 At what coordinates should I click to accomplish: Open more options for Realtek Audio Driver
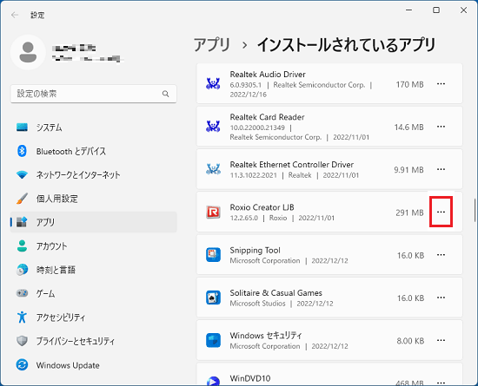[441, 83]
